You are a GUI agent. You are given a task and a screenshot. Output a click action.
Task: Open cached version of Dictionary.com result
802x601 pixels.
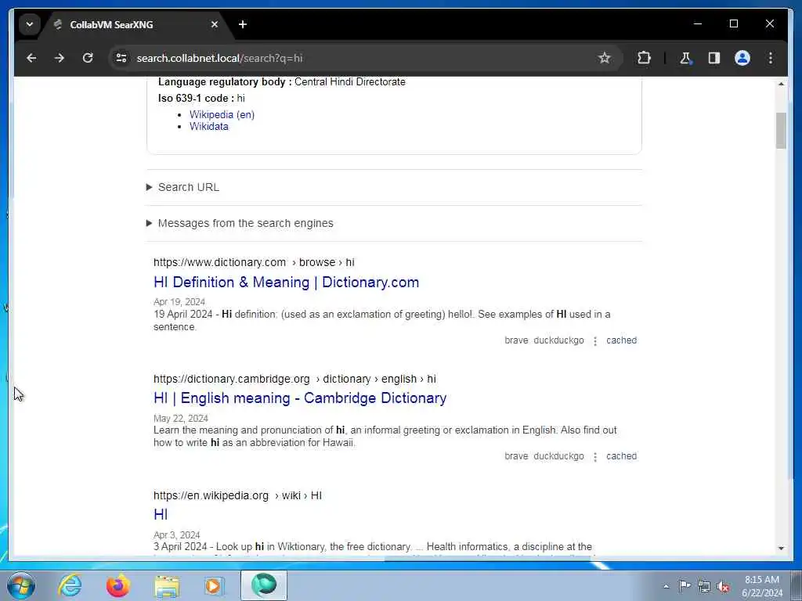621,340
